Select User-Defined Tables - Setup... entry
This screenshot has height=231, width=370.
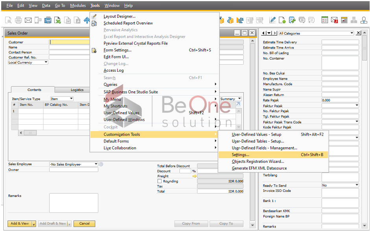point(258,141)
